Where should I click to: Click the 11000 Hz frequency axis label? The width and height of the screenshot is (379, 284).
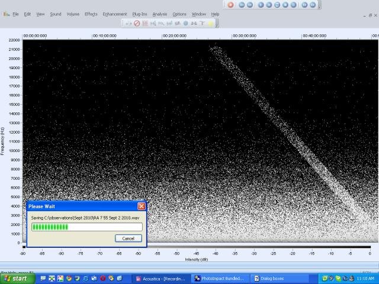click(x=14, y=141)
